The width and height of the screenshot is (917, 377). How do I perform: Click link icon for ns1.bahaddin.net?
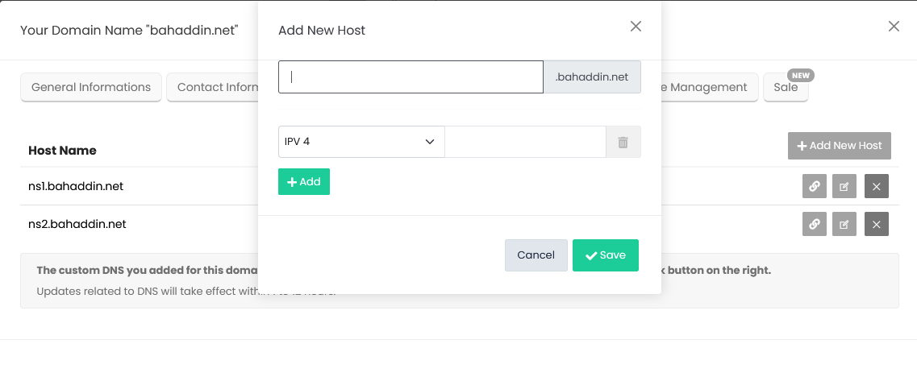(814, 186)
